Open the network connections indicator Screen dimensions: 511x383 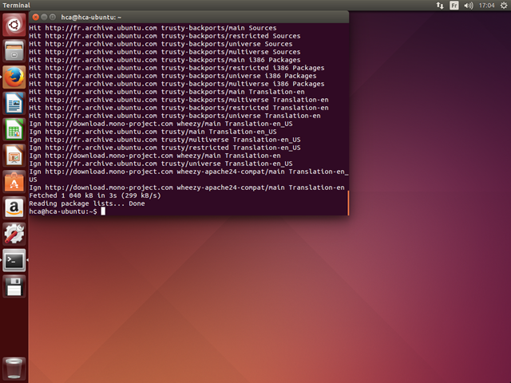(x=440, y=6)
